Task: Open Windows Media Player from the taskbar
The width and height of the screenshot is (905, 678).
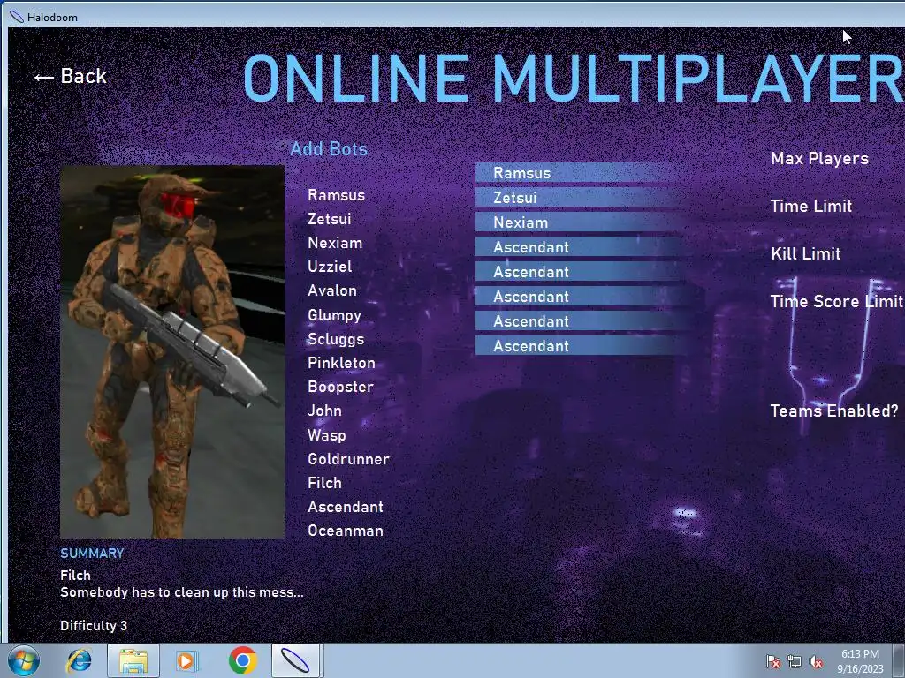Action: pos(186,660)
